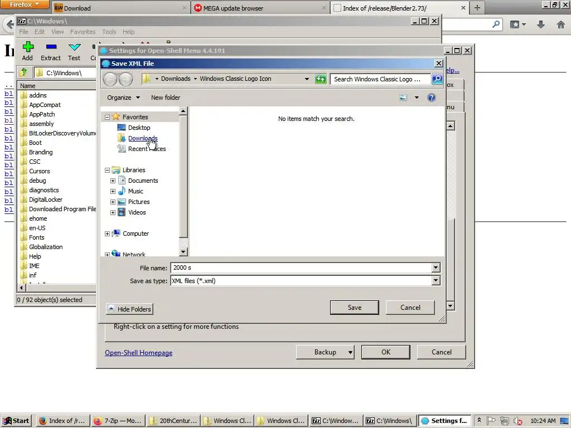Image resolution: width=571 pixels, height=428 pixels.
Task: Open the view options dropdown arrow
Action: [417, 98]
